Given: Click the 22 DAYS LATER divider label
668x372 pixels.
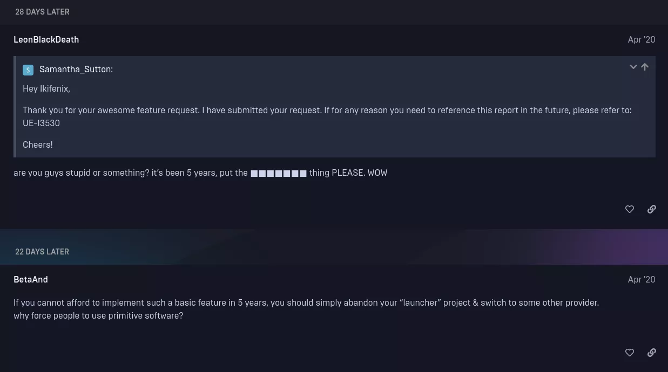Looking at the screenshot, I should coord(42,252).
